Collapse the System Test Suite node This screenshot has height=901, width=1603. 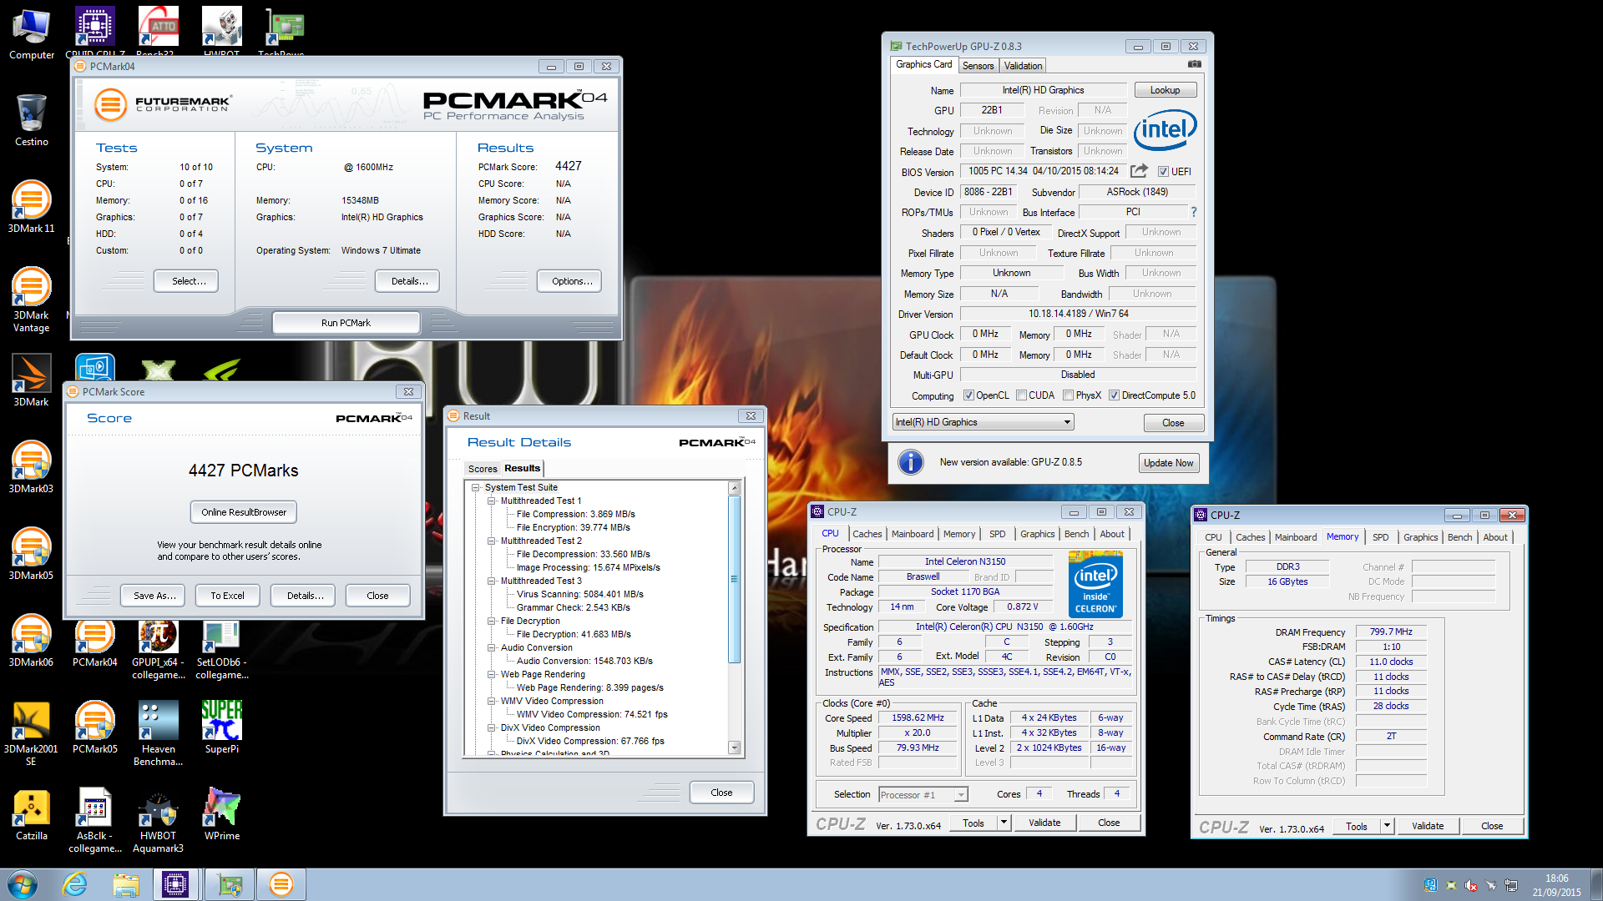point(476,487)
